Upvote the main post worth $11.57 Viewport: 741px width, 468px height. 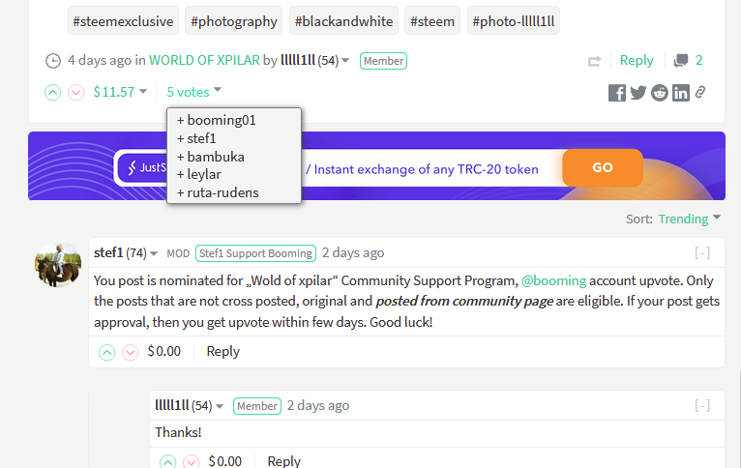pyautogui.click(x=53, y=92)
